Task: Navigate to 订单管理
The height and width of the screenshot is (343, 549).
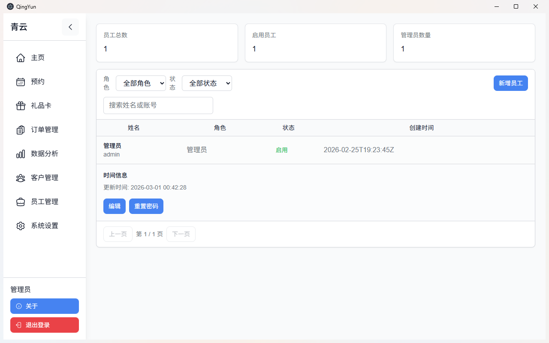Action: 45,130
